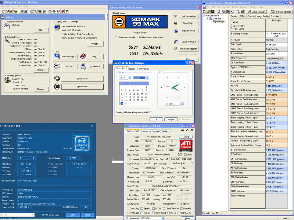Click the Delete X icon in Result Browser toolbar
This screenshot has height=220, width=294.
coord(232,12)
